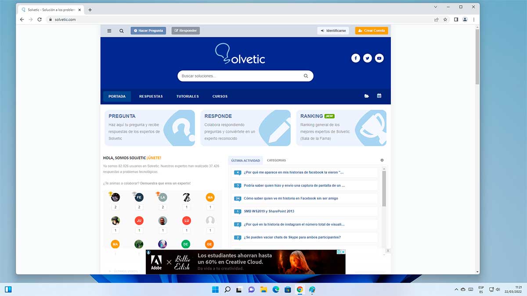The height and width of the screenshot is (296, 527).
Task: Click the LU user avatar
Action: 187,221
